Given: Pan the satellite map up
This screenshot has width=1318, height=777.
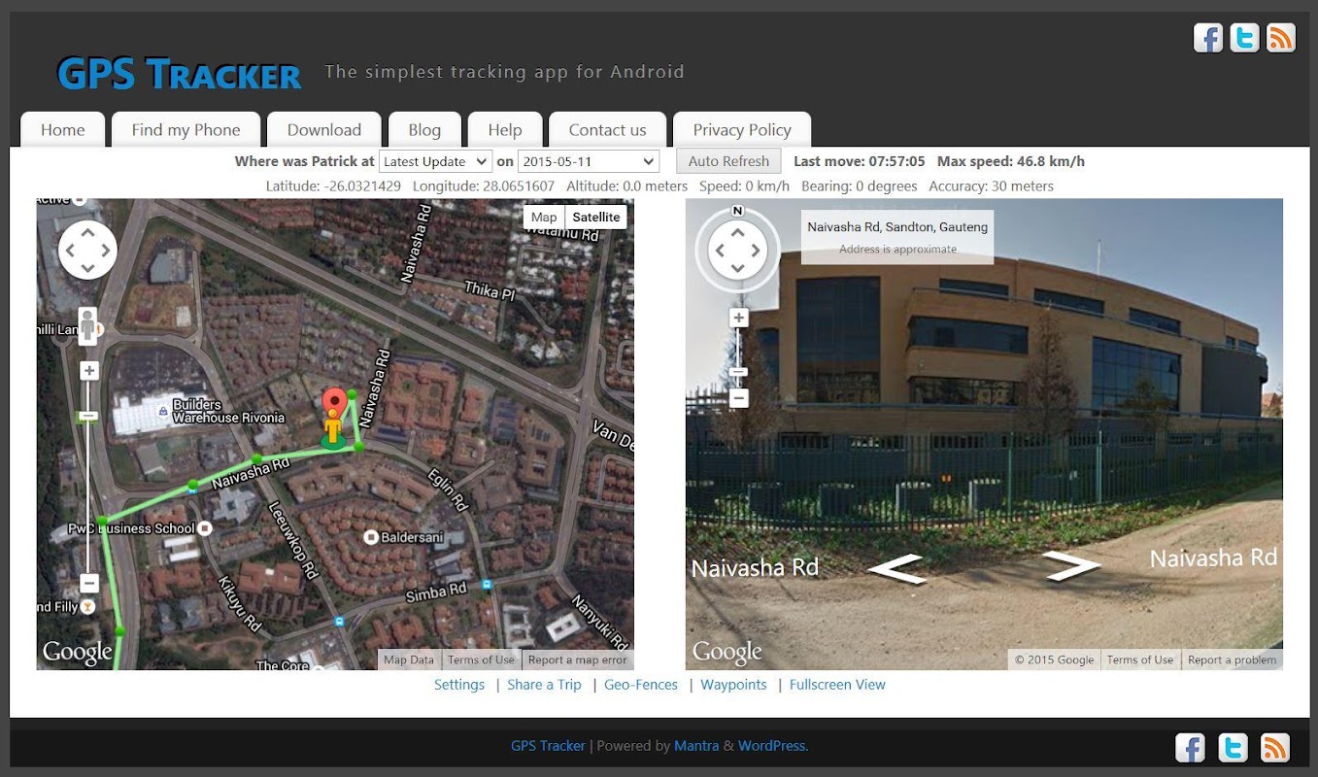Looking at the screenshot, I should 87,232.
